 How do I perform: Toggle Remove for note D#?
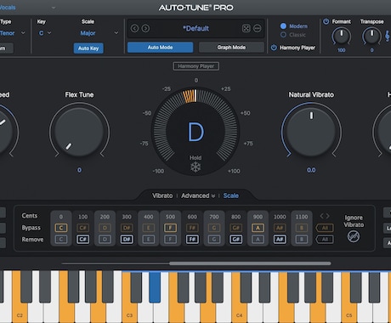127,240
